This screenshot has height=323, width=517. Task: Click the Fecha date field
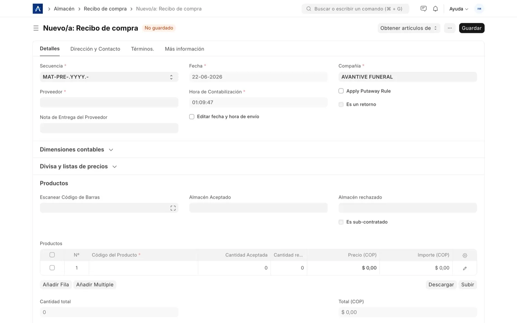coord(258,77)
